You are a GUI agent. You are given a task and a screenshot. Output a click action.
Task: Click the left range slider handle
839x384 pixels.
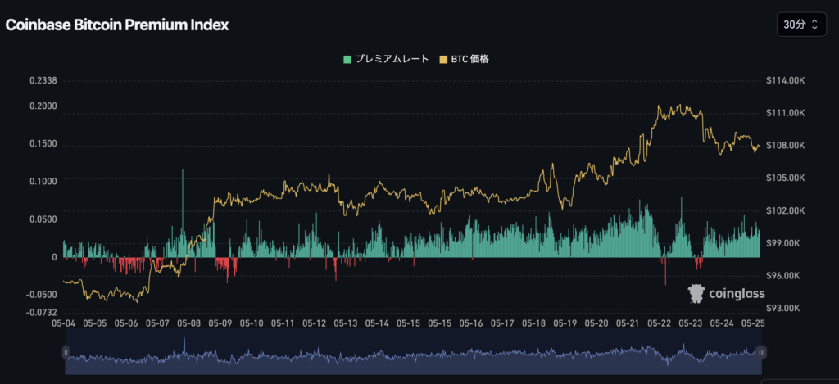(x=66, y=352)
